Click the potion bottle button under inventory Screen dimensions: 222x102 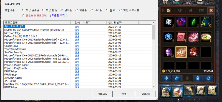[198, 78]
